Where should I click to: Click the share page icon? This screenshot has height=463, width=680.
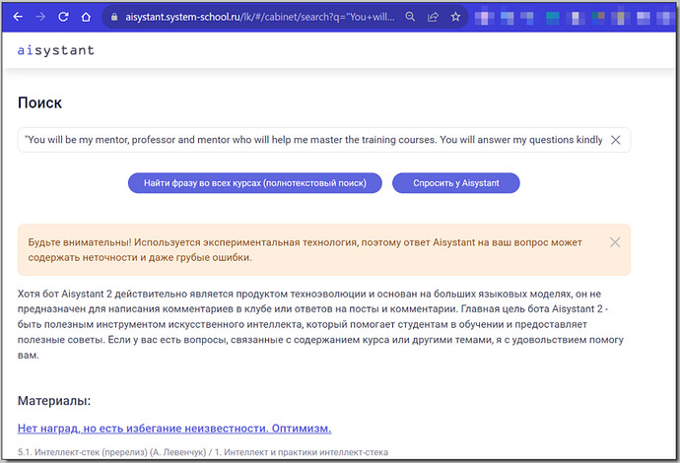click(433, 17)
